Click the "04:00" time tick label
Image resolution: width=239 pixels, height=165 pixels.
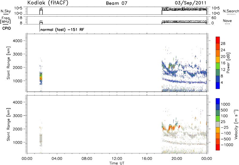57,159
